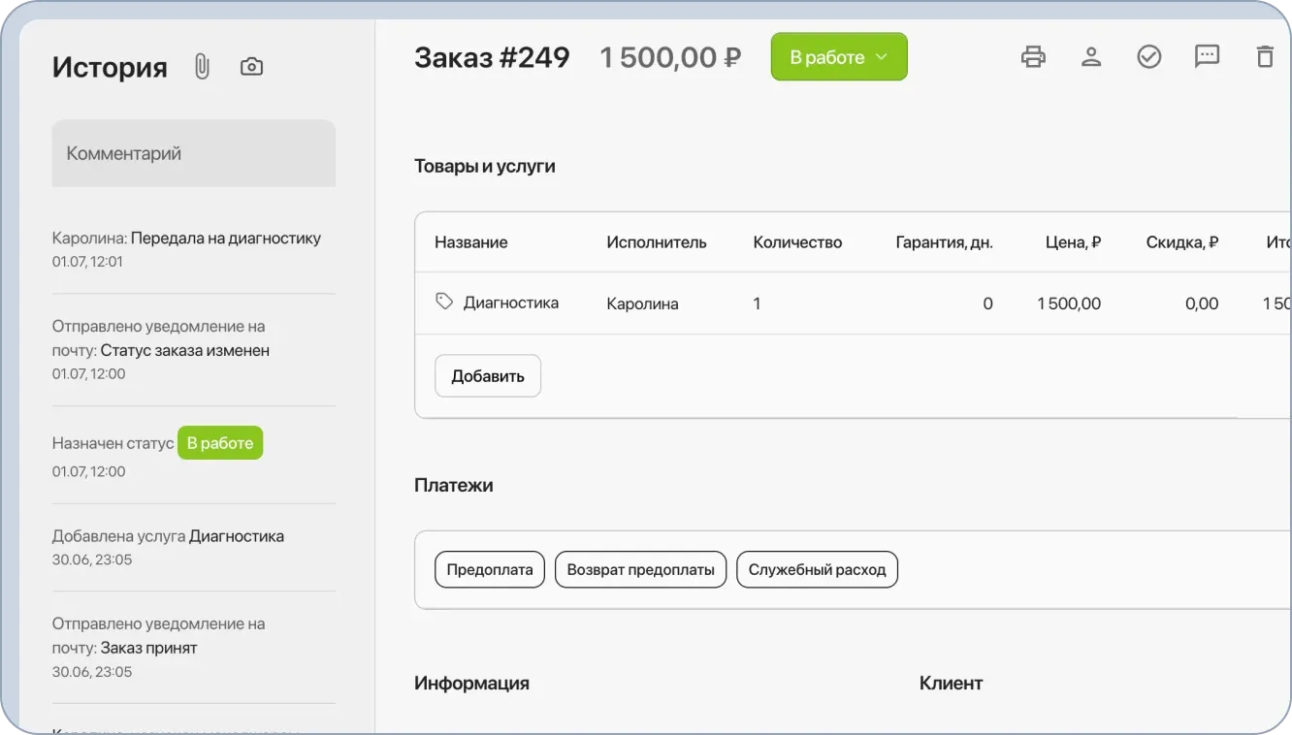The image size is (1292, 735).
Task: Add a prepayment via «Предоплата»
Action: click(x=489, y=569)
